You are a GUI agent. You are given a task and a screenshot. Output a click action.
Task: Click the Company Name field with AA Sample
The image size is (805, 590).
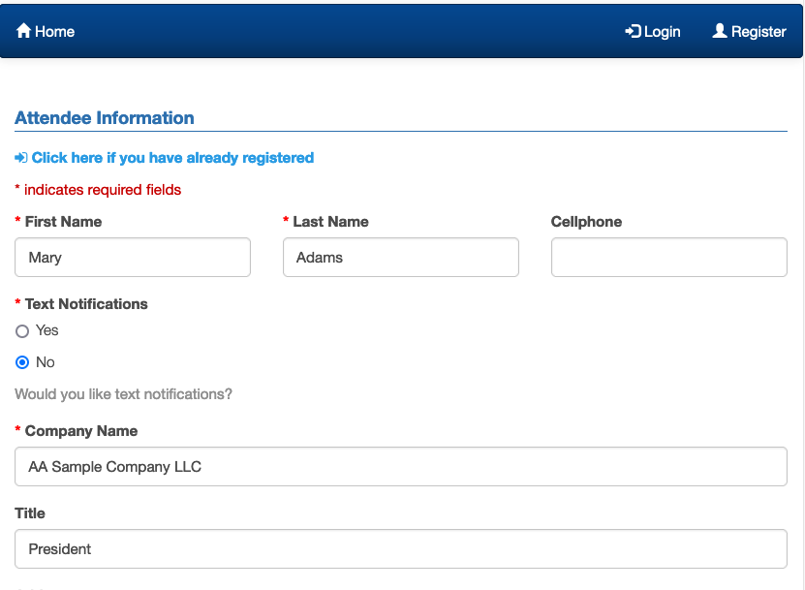pyautogui.click(x=400, y=466)
